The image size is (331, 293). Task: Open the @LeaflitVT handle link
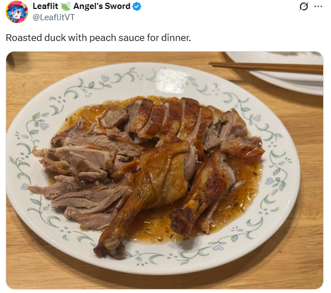click(x=53, y=17)
